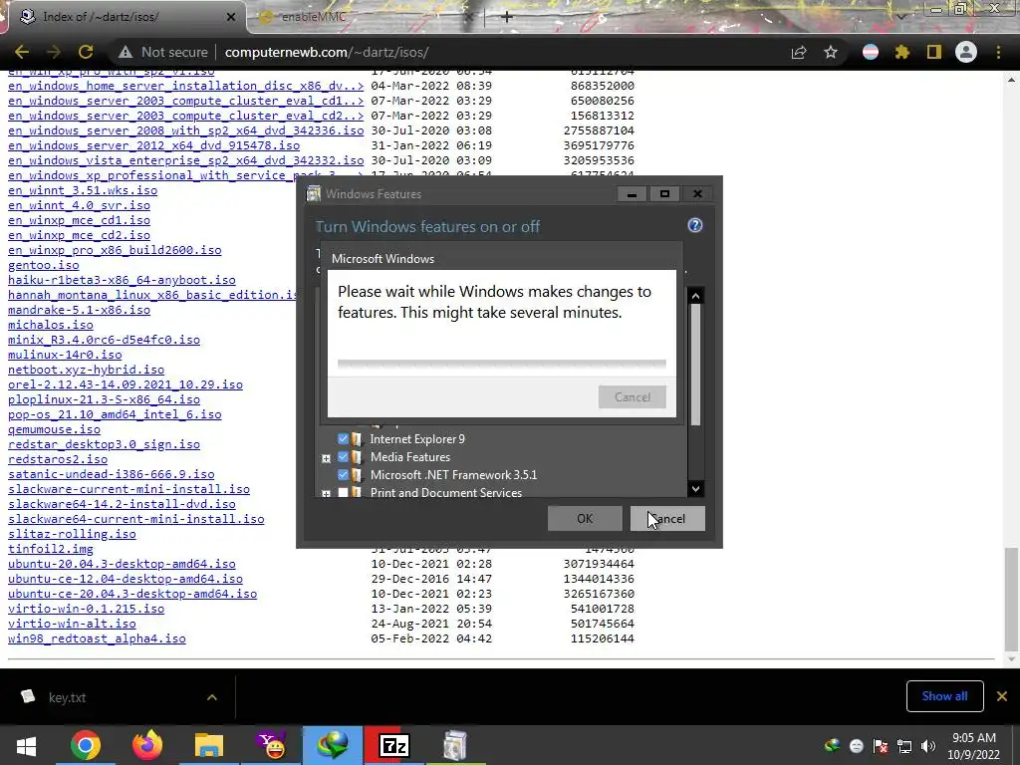Click Show all downloads button

coord(944,696)
